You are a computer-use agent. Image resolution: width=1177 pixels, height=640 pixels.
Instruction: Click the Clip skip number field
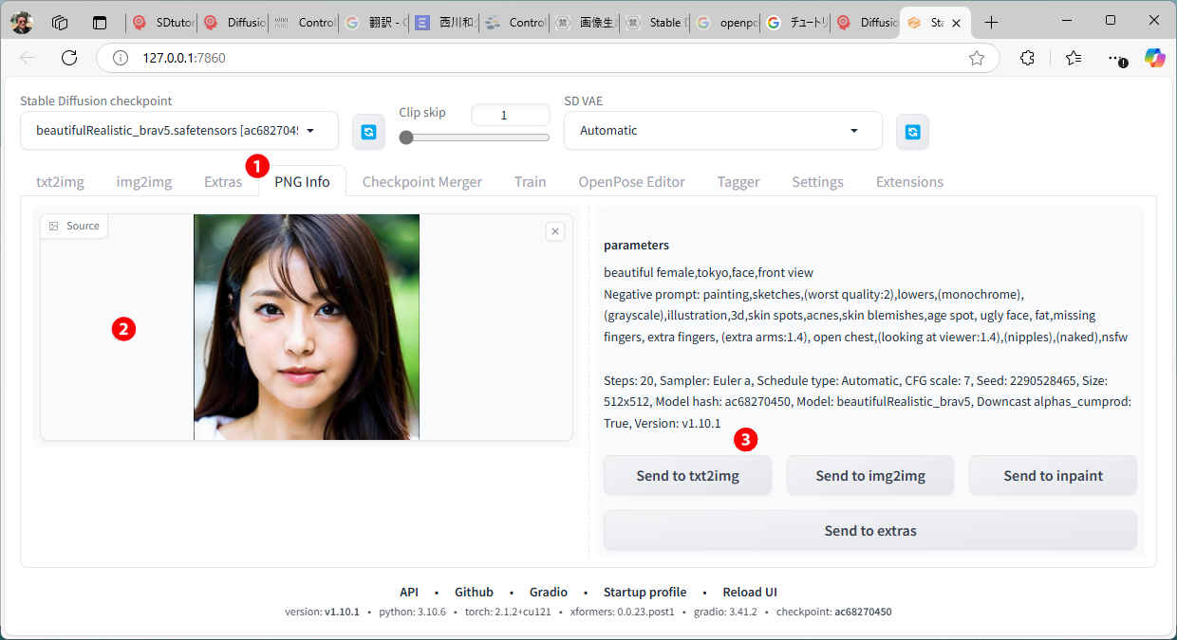(510, 115)
